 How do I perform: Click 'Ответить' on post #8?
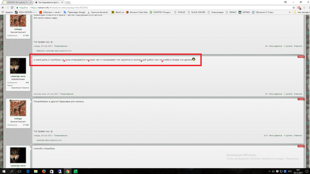coord(298,46)
